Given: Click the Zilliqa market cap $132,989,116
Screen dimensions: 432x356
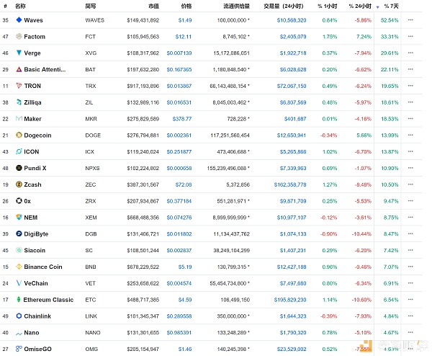Looking at the screenshot, I should coord(143,102).
